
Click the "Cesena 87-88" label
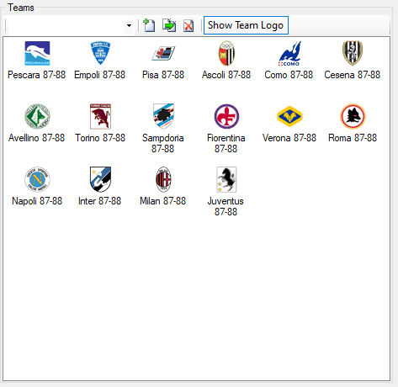353,75
